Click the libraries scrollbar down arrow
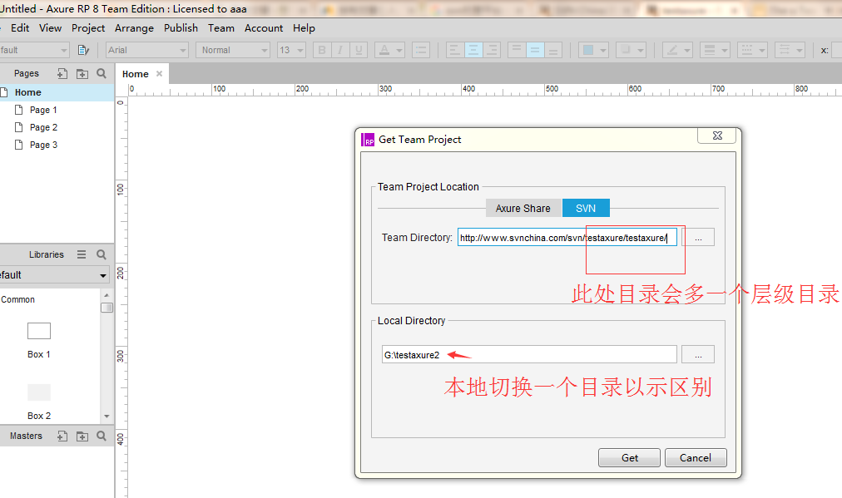Screen dimensions: 842x498 (106, 416)
